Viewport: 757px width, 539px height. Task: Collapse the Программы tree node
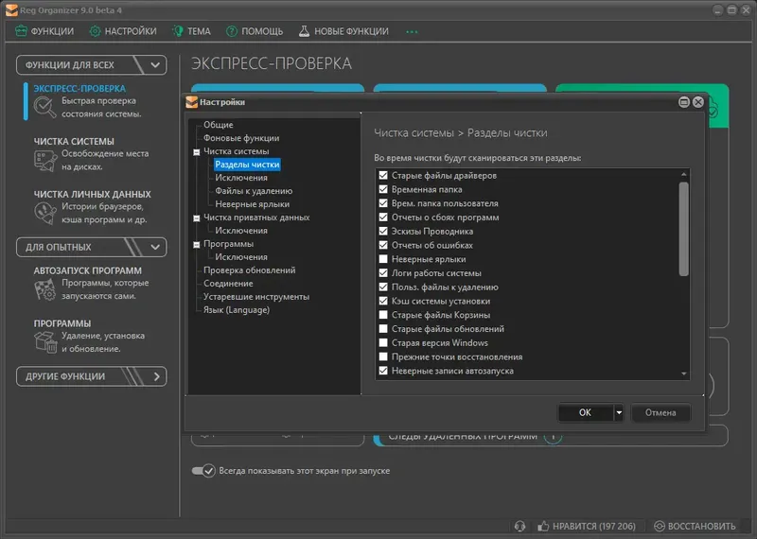click(x=197, y=245)
